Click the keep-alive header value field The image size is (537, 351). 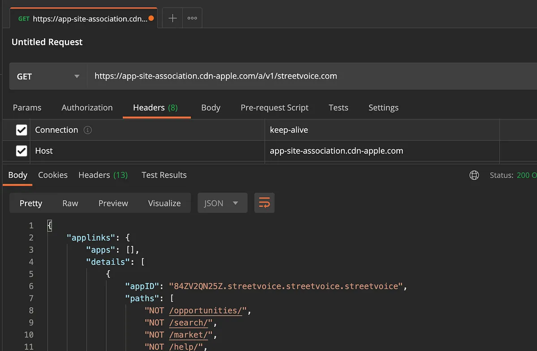(x=380, y=130)
